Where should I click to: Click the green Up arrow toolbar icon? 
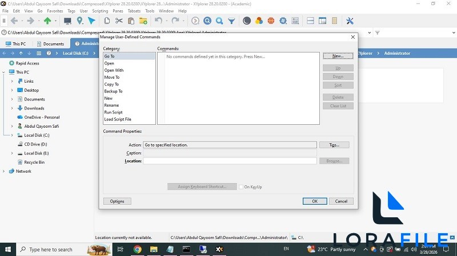click(47, 21)
